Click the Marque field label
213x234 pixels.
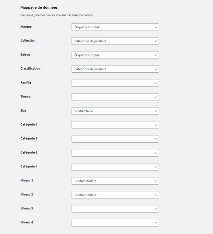[26, 26]
